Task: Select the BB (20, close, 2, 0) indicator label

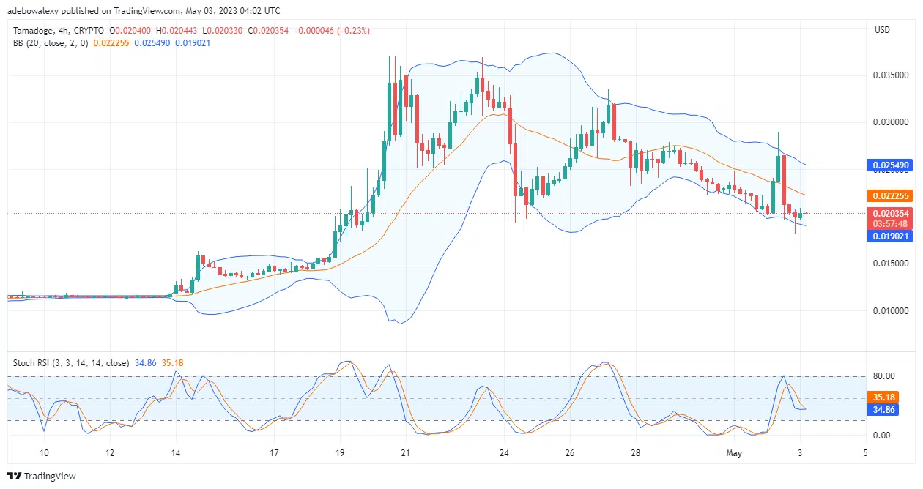Action: pyautogui.click(x=49, y=42)
